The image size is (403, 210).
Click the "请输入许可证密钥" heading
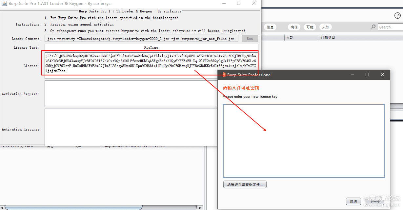click(x=241, y=88)
